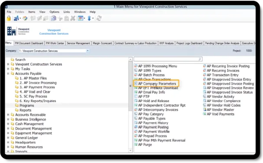The width and height of the screenshot is (263, 163).
Task: Click the AP FTP program icon
Action: [x=136, y=96]
